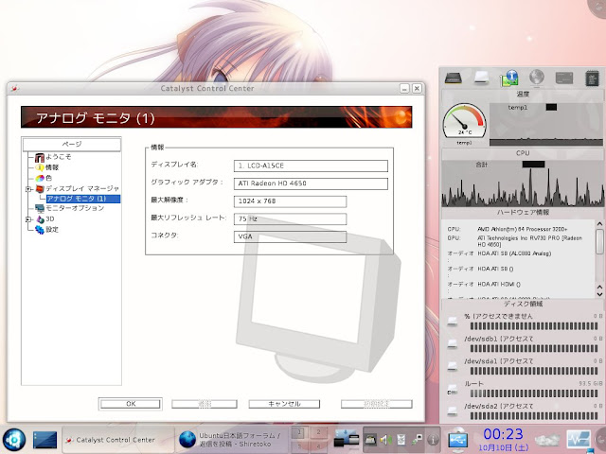Viewport: 606px width, 454px height.
Task: Open the 色 color page
Action: (48, 178)
